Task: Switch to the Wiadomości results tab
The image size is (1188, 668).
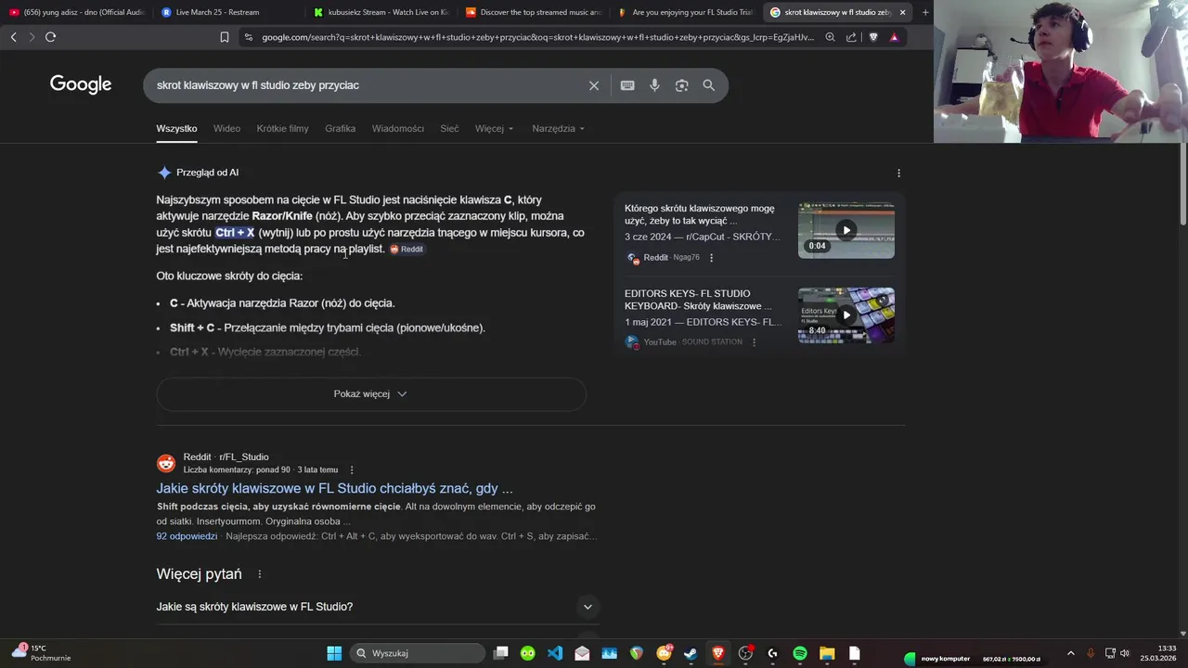Action: (x=397, y=129)
